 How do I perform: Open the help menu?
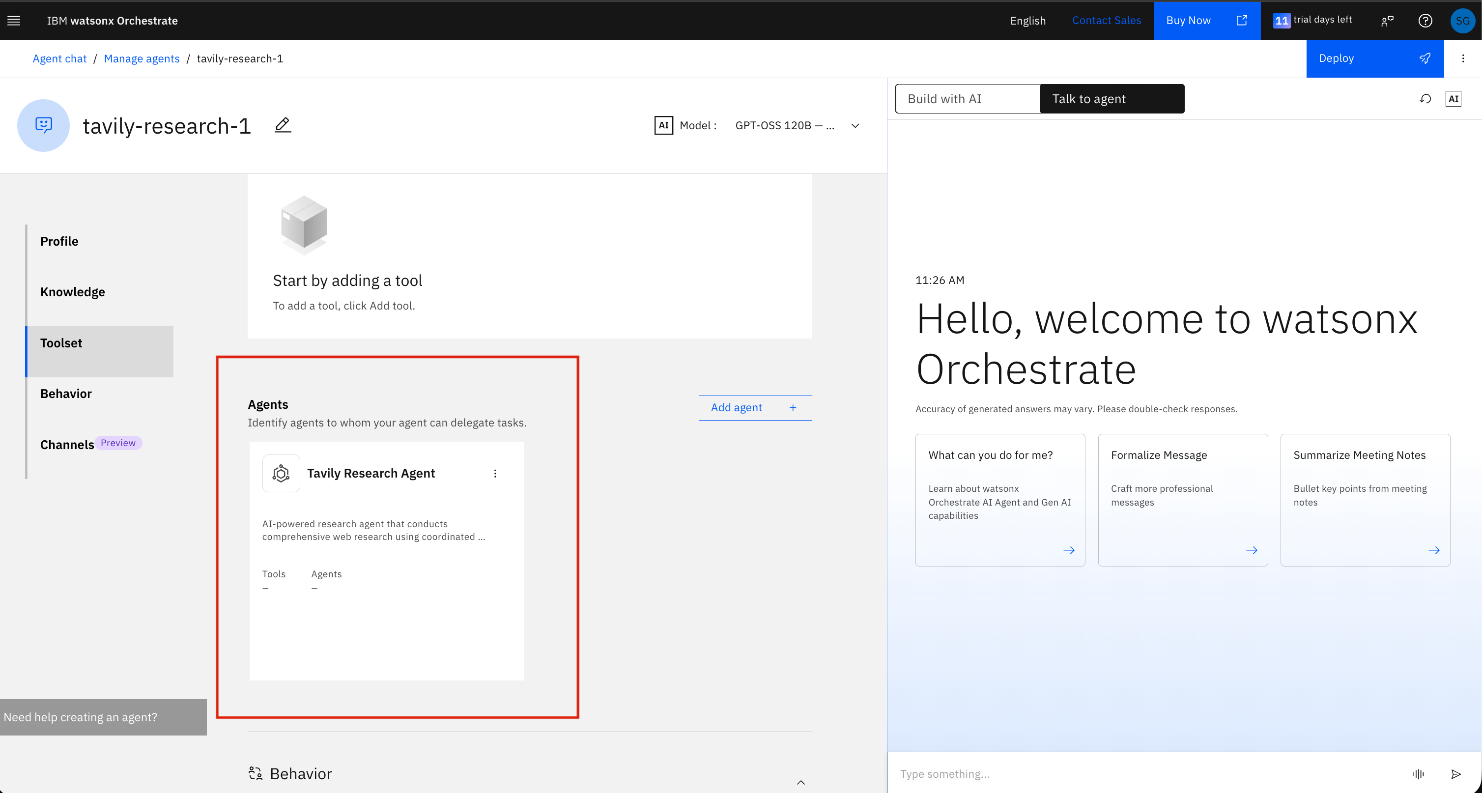(1425, 20)
